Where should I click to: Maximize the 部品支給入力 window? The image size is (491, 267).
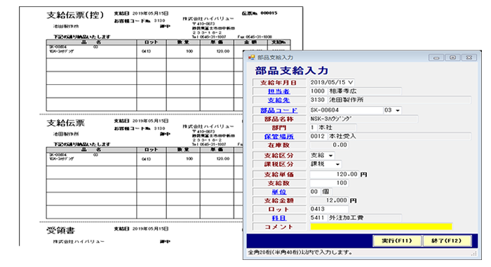(452, 58)
